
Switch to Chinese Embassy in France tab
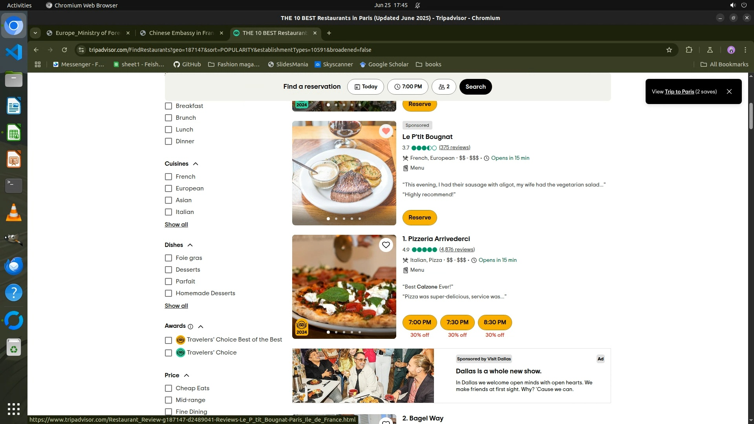click(x=181, y=33)
